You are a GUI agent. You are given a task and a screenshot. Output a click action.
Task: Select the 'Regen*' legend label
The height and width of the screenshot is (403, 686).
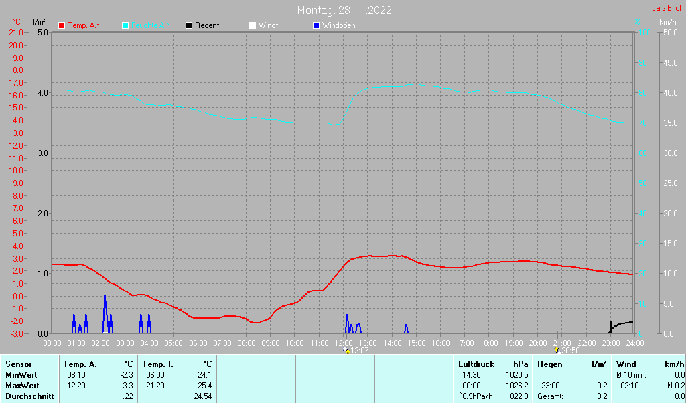pyautogui.click(x=207, y=26)
